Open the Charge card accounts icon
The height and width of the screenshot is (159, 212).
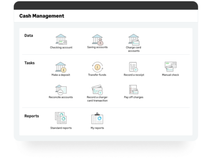click(134, 40)
